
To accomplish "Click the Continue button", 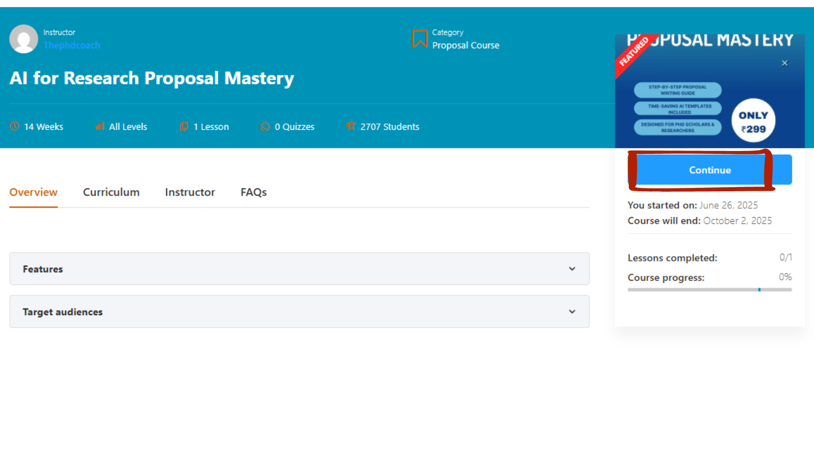I will [x=710, y=170].
